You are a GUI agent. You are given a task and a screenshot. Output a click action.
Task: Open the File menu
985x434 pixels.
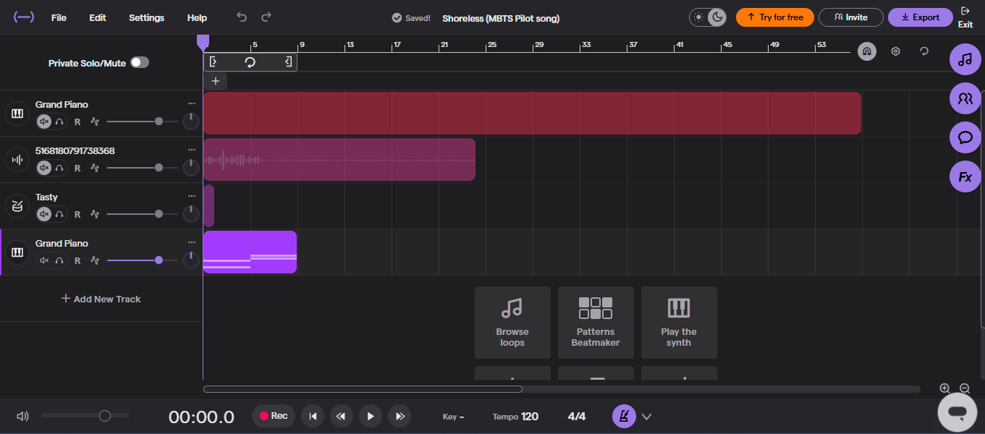(x=59, y=17)
